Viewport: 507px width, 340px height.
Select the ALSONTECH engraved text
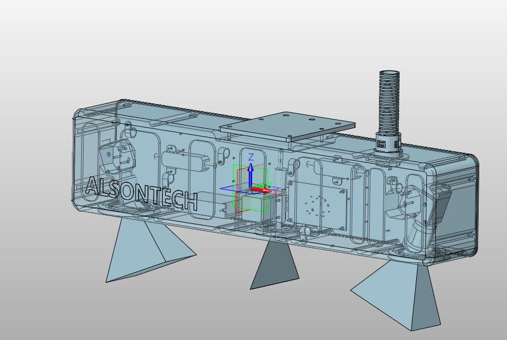click(141, 193)
